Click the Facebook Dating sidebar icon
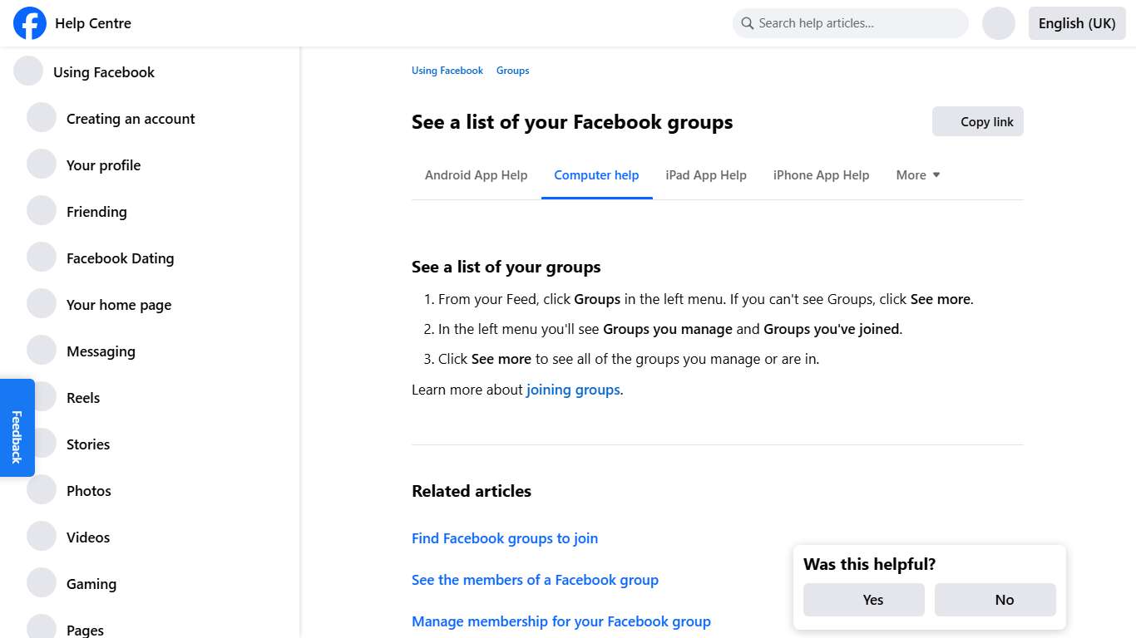1136x638 pixels. coord(42,257)
